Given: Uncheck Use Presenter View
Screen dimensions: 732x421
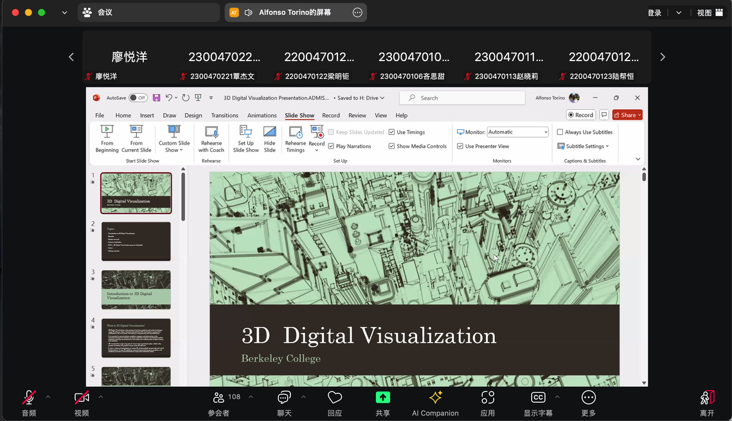Looking at the screenshot, I should click(460, 147).
